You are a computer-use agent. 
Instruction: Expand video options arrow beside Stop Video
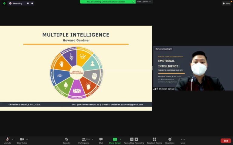[x=27, y=139]
